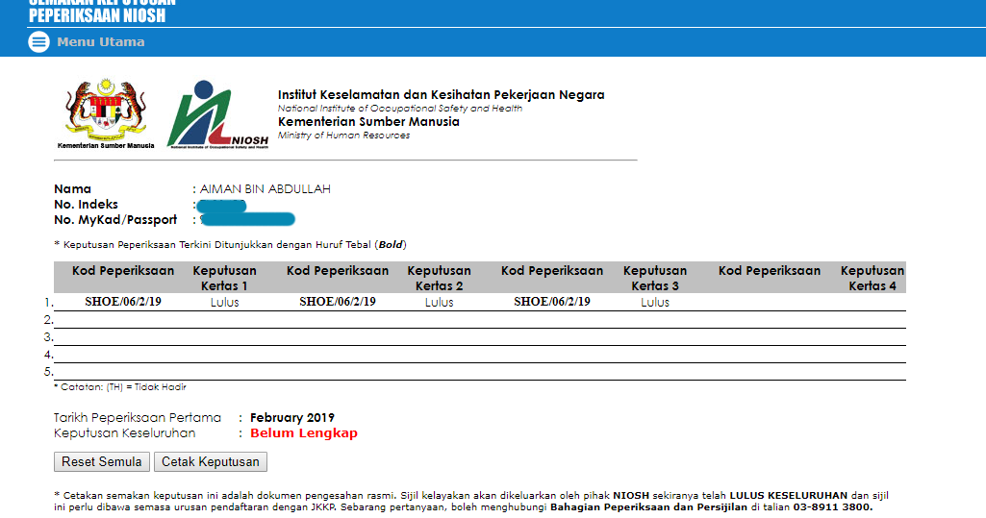Click SHOE/06/2/19 code beside Kertas 2 result
Image resolution: width=986 pixels, height=518 pixels.
tap(338, 302)
